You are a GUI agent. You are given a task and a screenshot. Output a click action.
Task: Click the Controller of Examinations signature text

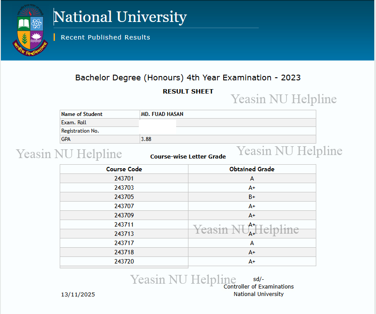[x=258, y=287]
